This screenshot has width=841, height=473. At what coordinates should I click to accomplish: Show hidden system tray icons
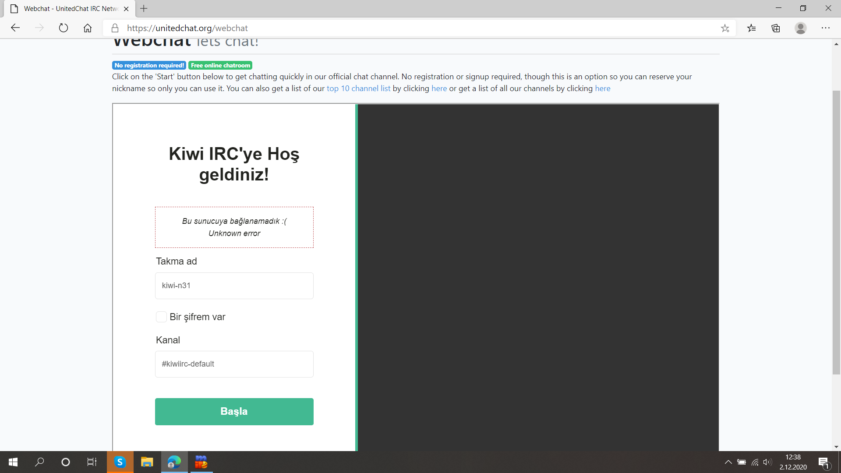coord(728,462)
